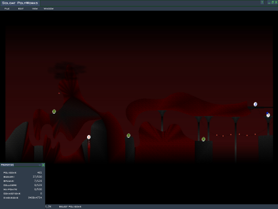This screenshot has width=278, height=209.
Task: Click the zoom percentage in status bar
Action: coord(48,206)
